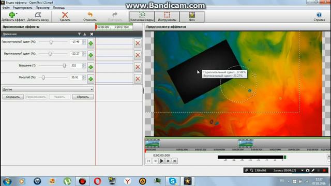The width and height of the screenshot is (331, 186).
Task: Click the Add mask (Добавить маску) icon
Action: click(38, 15)
